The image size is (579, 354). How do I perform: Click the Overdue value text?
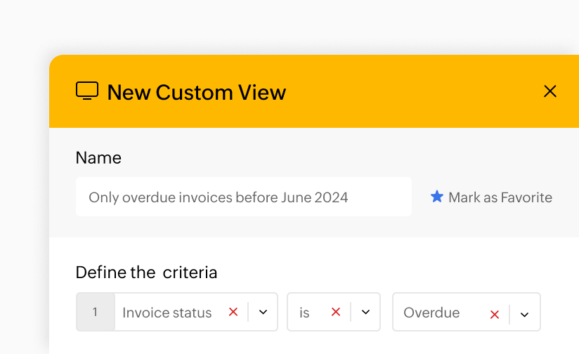431,313
